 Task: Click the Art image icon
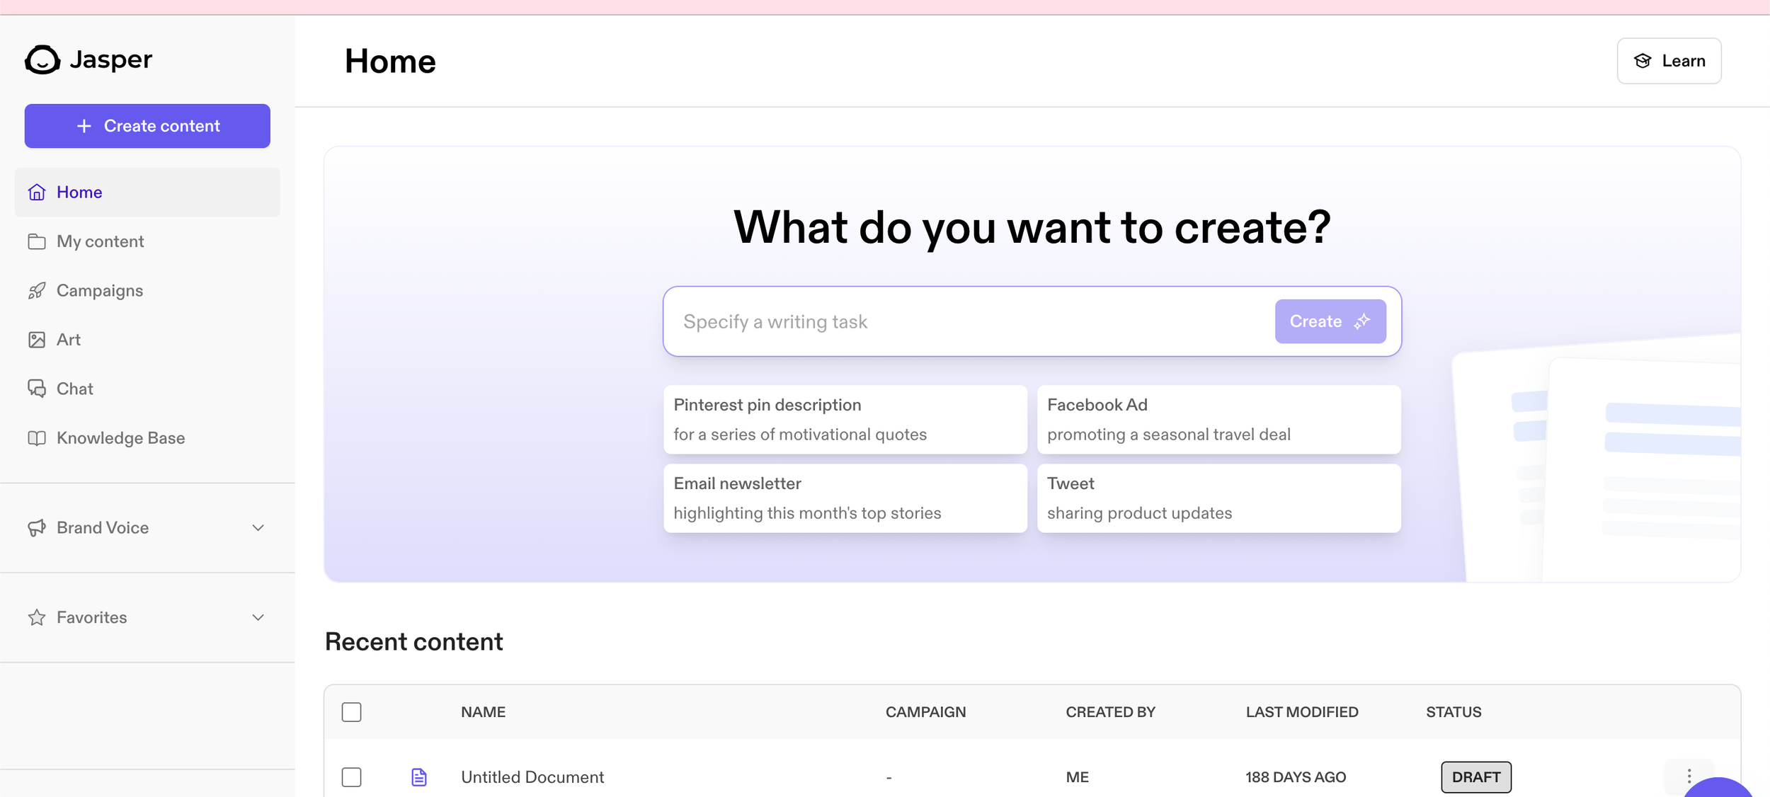pos(37,340)
